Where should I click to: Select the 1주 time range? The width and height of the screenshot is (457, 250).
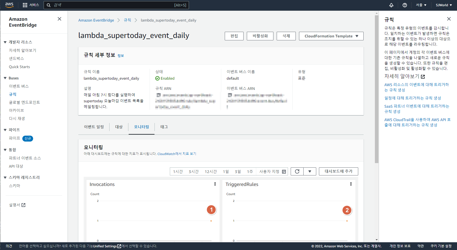[x=250, y=172]
